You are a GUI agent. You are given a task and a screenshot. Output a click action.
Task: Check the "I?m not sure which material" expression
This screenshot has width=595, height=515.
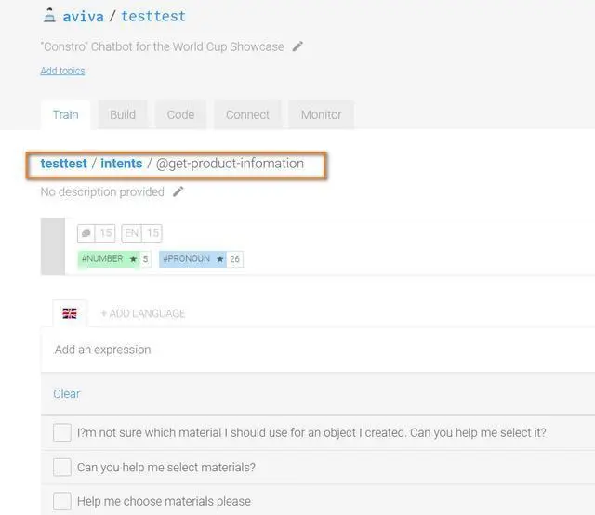[x=62, y=432]
